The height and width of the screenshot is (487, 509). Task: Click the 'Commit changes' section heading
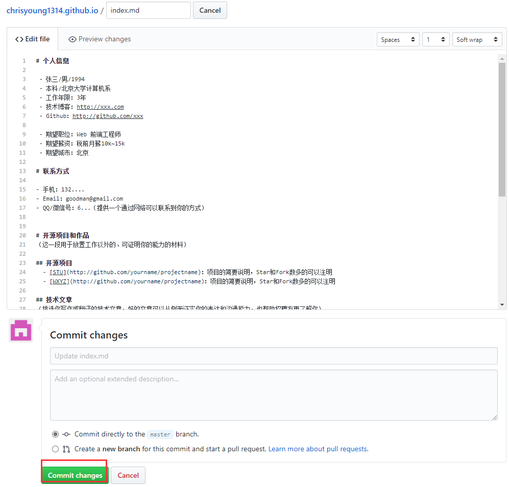pos(89,335)
